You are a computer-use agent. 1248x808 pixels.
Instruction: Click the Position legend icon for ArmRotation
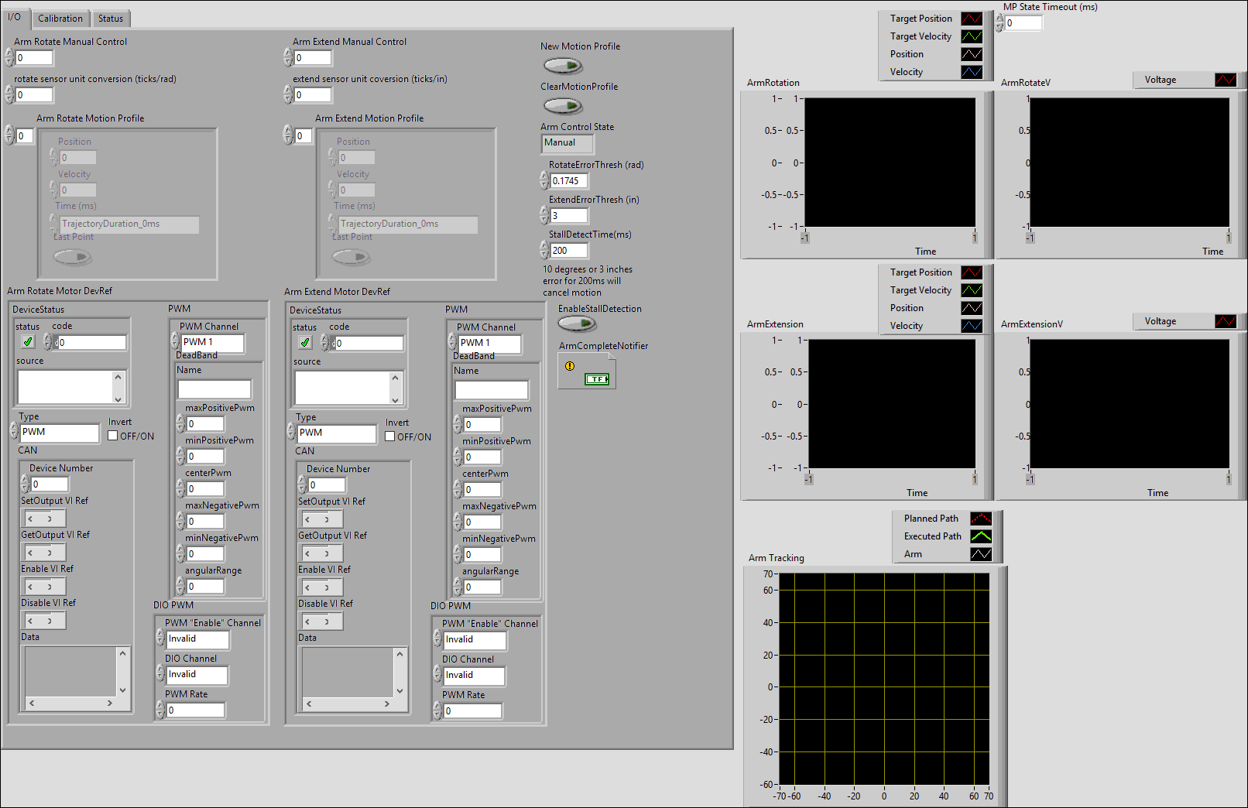[972, 53]
